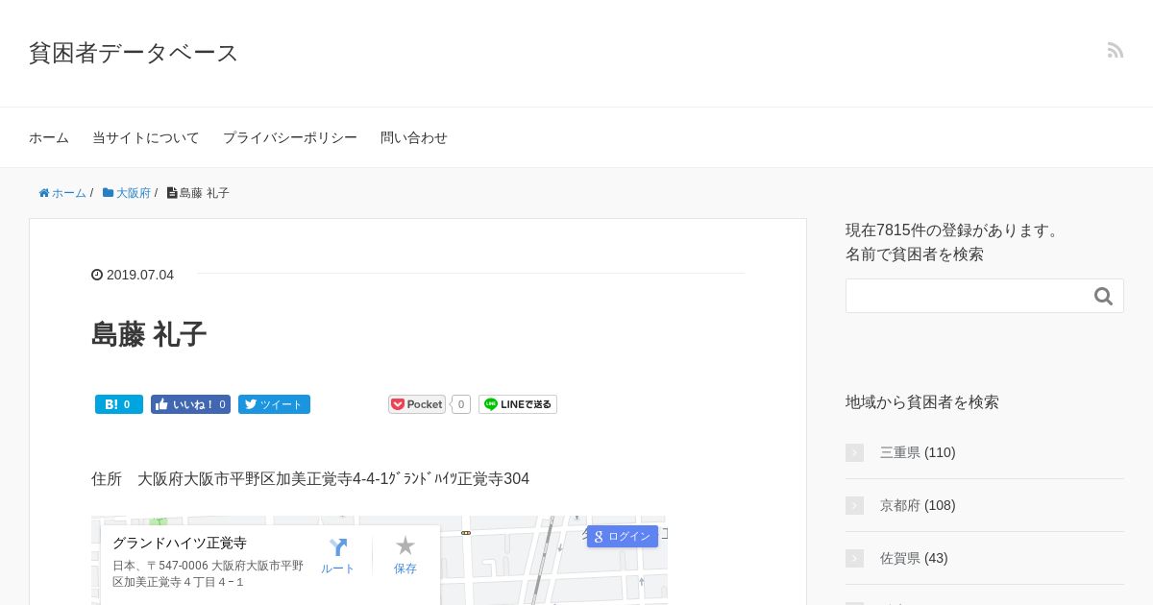Click the 地域から貧困者を検索 heading

(x=922, y=401)
